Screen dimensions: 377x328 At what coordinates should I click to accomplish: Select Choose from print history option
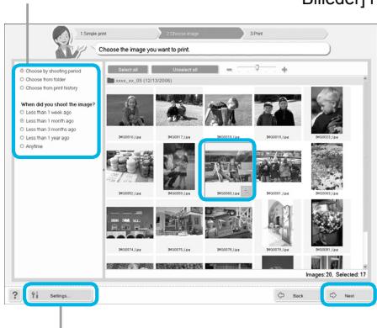pyautogui.click(x=49, y=87)
